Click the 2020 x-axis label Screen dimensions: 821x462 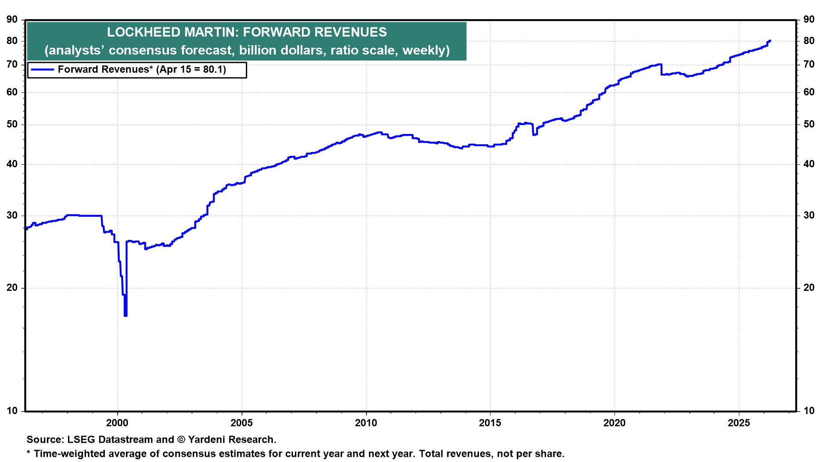click(614, 423)
